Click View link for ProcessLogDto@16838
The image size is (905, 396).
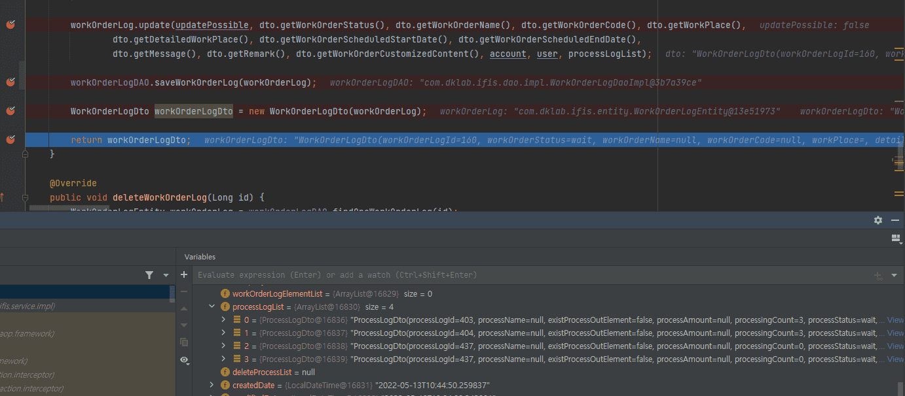895,346
